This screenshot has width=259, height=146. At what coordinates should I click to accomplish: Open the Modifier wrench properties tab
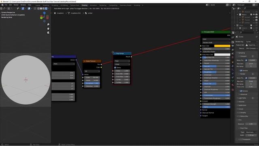(233, 66)
